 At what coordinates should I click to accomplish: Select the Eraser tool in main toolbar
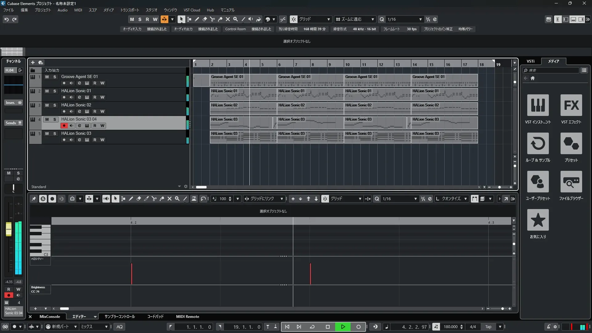tap(205, 19)
